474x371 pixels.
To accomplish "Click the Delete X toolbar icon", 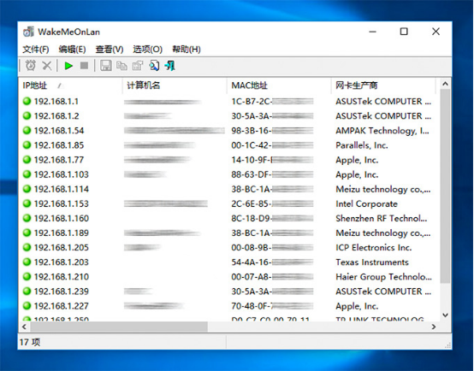I will pyautogui.click(x=47, y=66).
